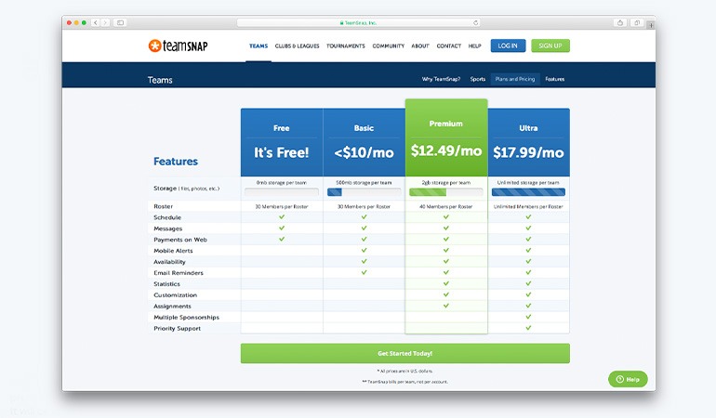Click the Storage feature row label
Screen dimensions: 716x418
point(186,188)
